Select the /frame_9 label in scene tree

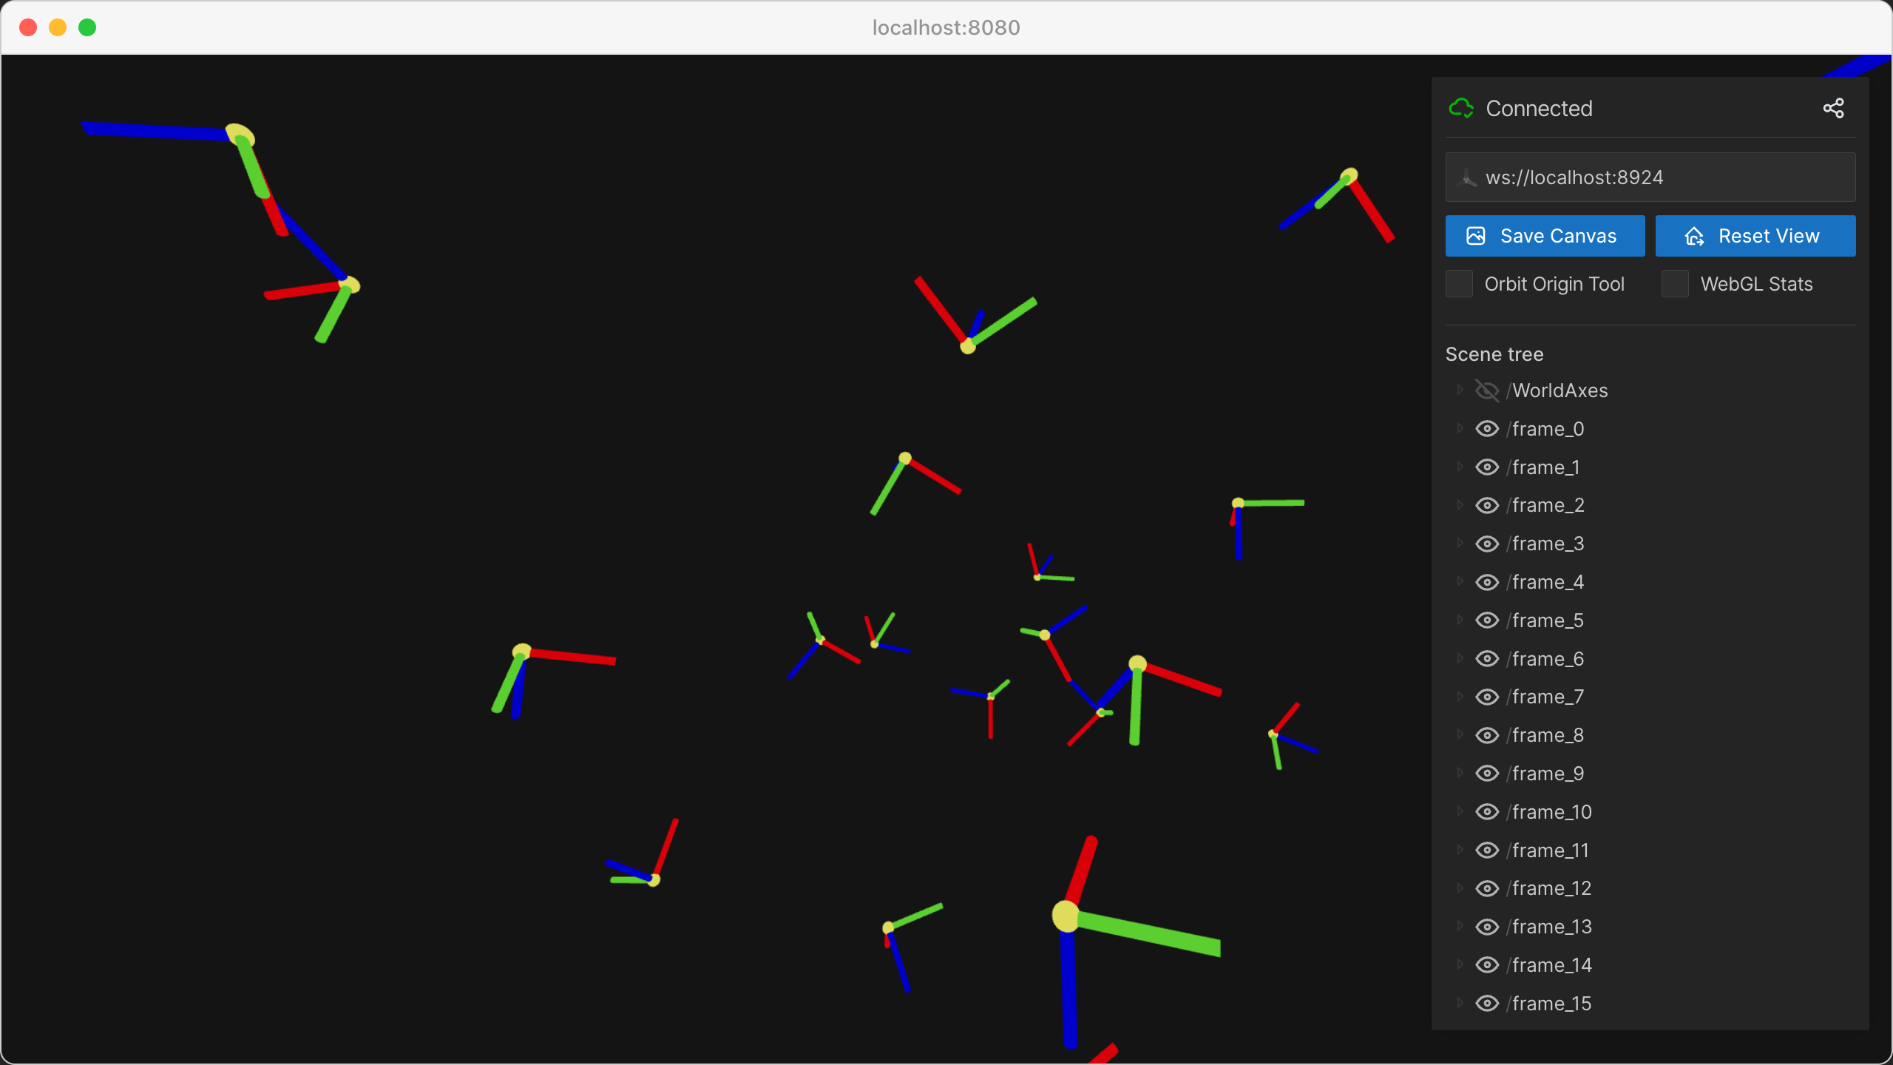pos(1545,774)
